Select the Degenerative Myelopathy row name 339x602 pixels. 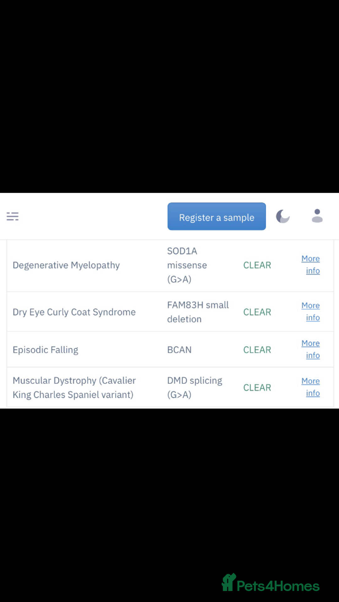point(66,265)
